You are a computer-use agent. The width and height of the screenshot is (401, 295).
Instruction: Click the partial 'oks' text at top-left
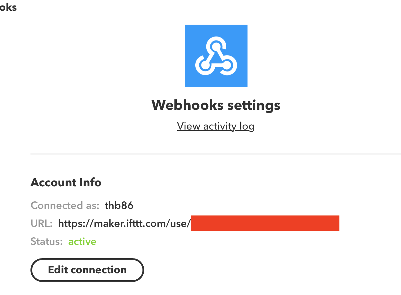click(8, 7)
